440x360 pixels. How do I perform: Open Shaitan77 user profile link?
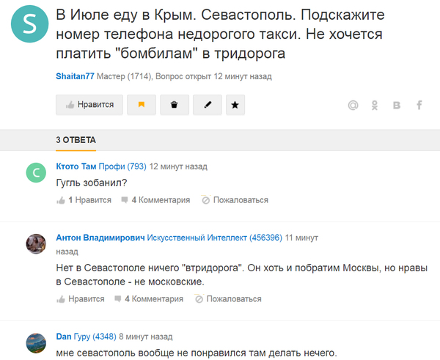(x=75, y=76)
